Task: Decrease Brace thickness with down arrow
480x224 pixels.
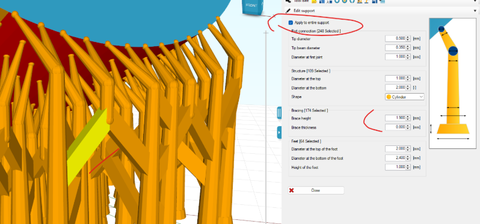Action: (x=408, y=129)
